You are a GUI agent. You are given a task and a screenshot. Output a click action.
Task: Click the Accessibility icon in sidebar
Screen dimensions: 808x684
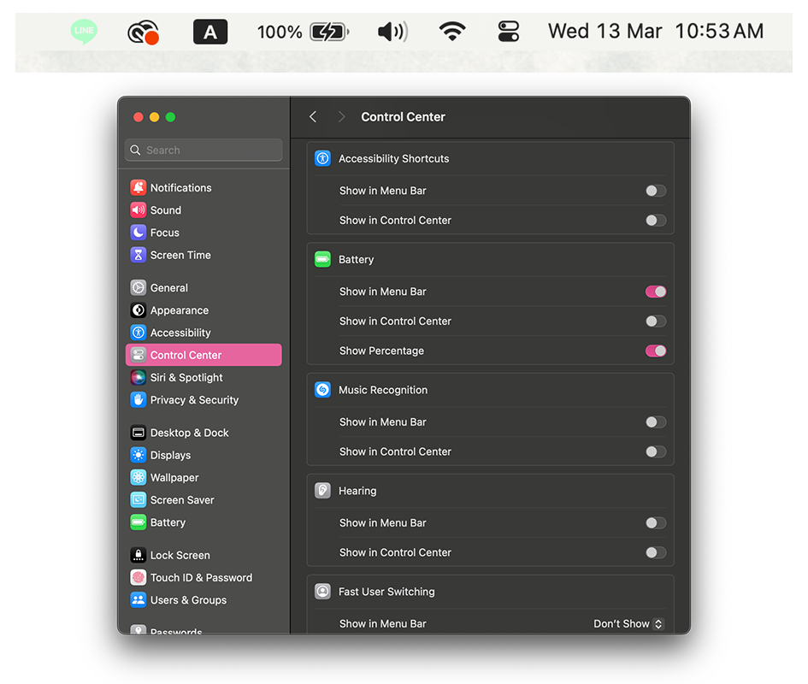[139, 333]
